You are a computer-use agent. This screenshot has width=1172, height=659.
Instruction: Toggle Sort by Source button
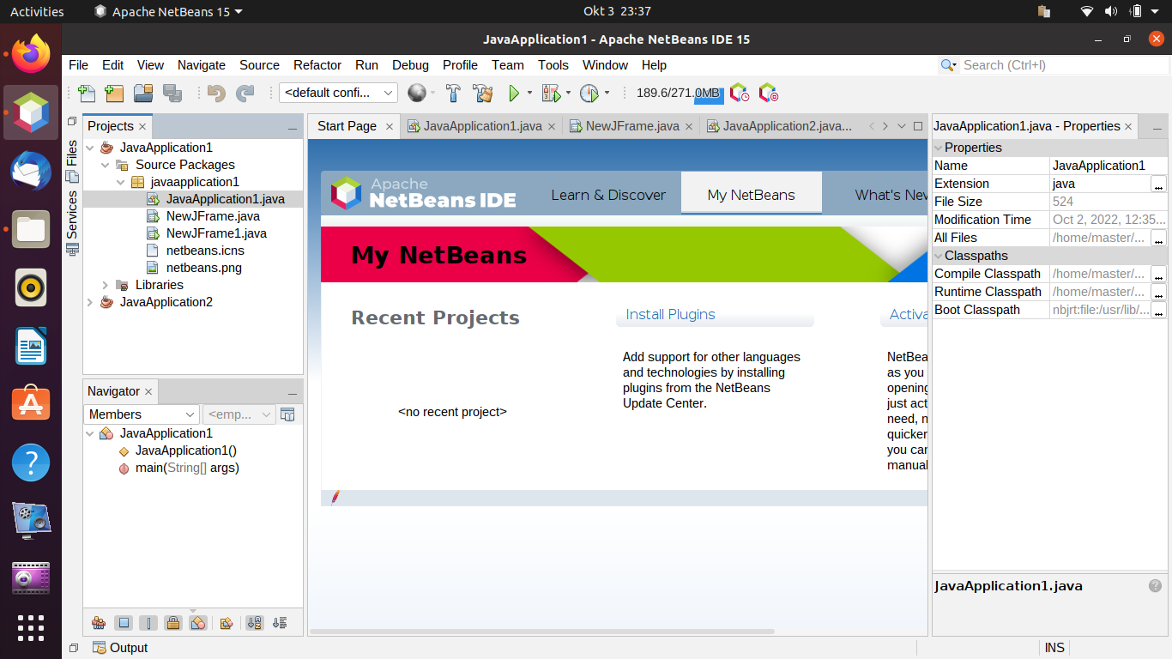click(x=279, y=623)
